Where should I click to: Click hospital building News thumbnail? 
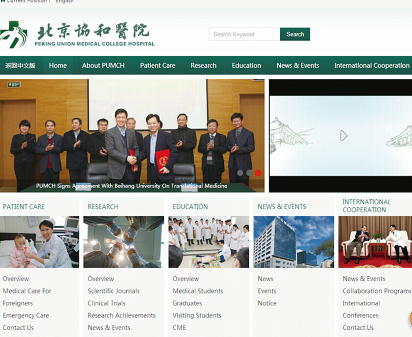(294, 242)
